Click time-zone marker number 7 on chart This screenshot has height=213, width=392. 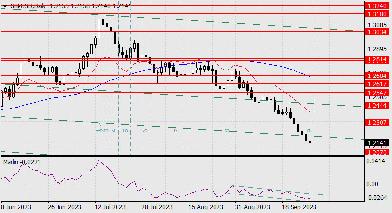pyautogui.click(x=176, y=131)
